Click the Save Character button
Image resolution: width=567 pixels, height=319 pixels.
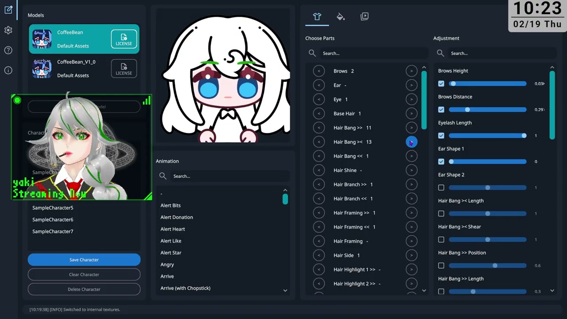click(x=84, y=260)
